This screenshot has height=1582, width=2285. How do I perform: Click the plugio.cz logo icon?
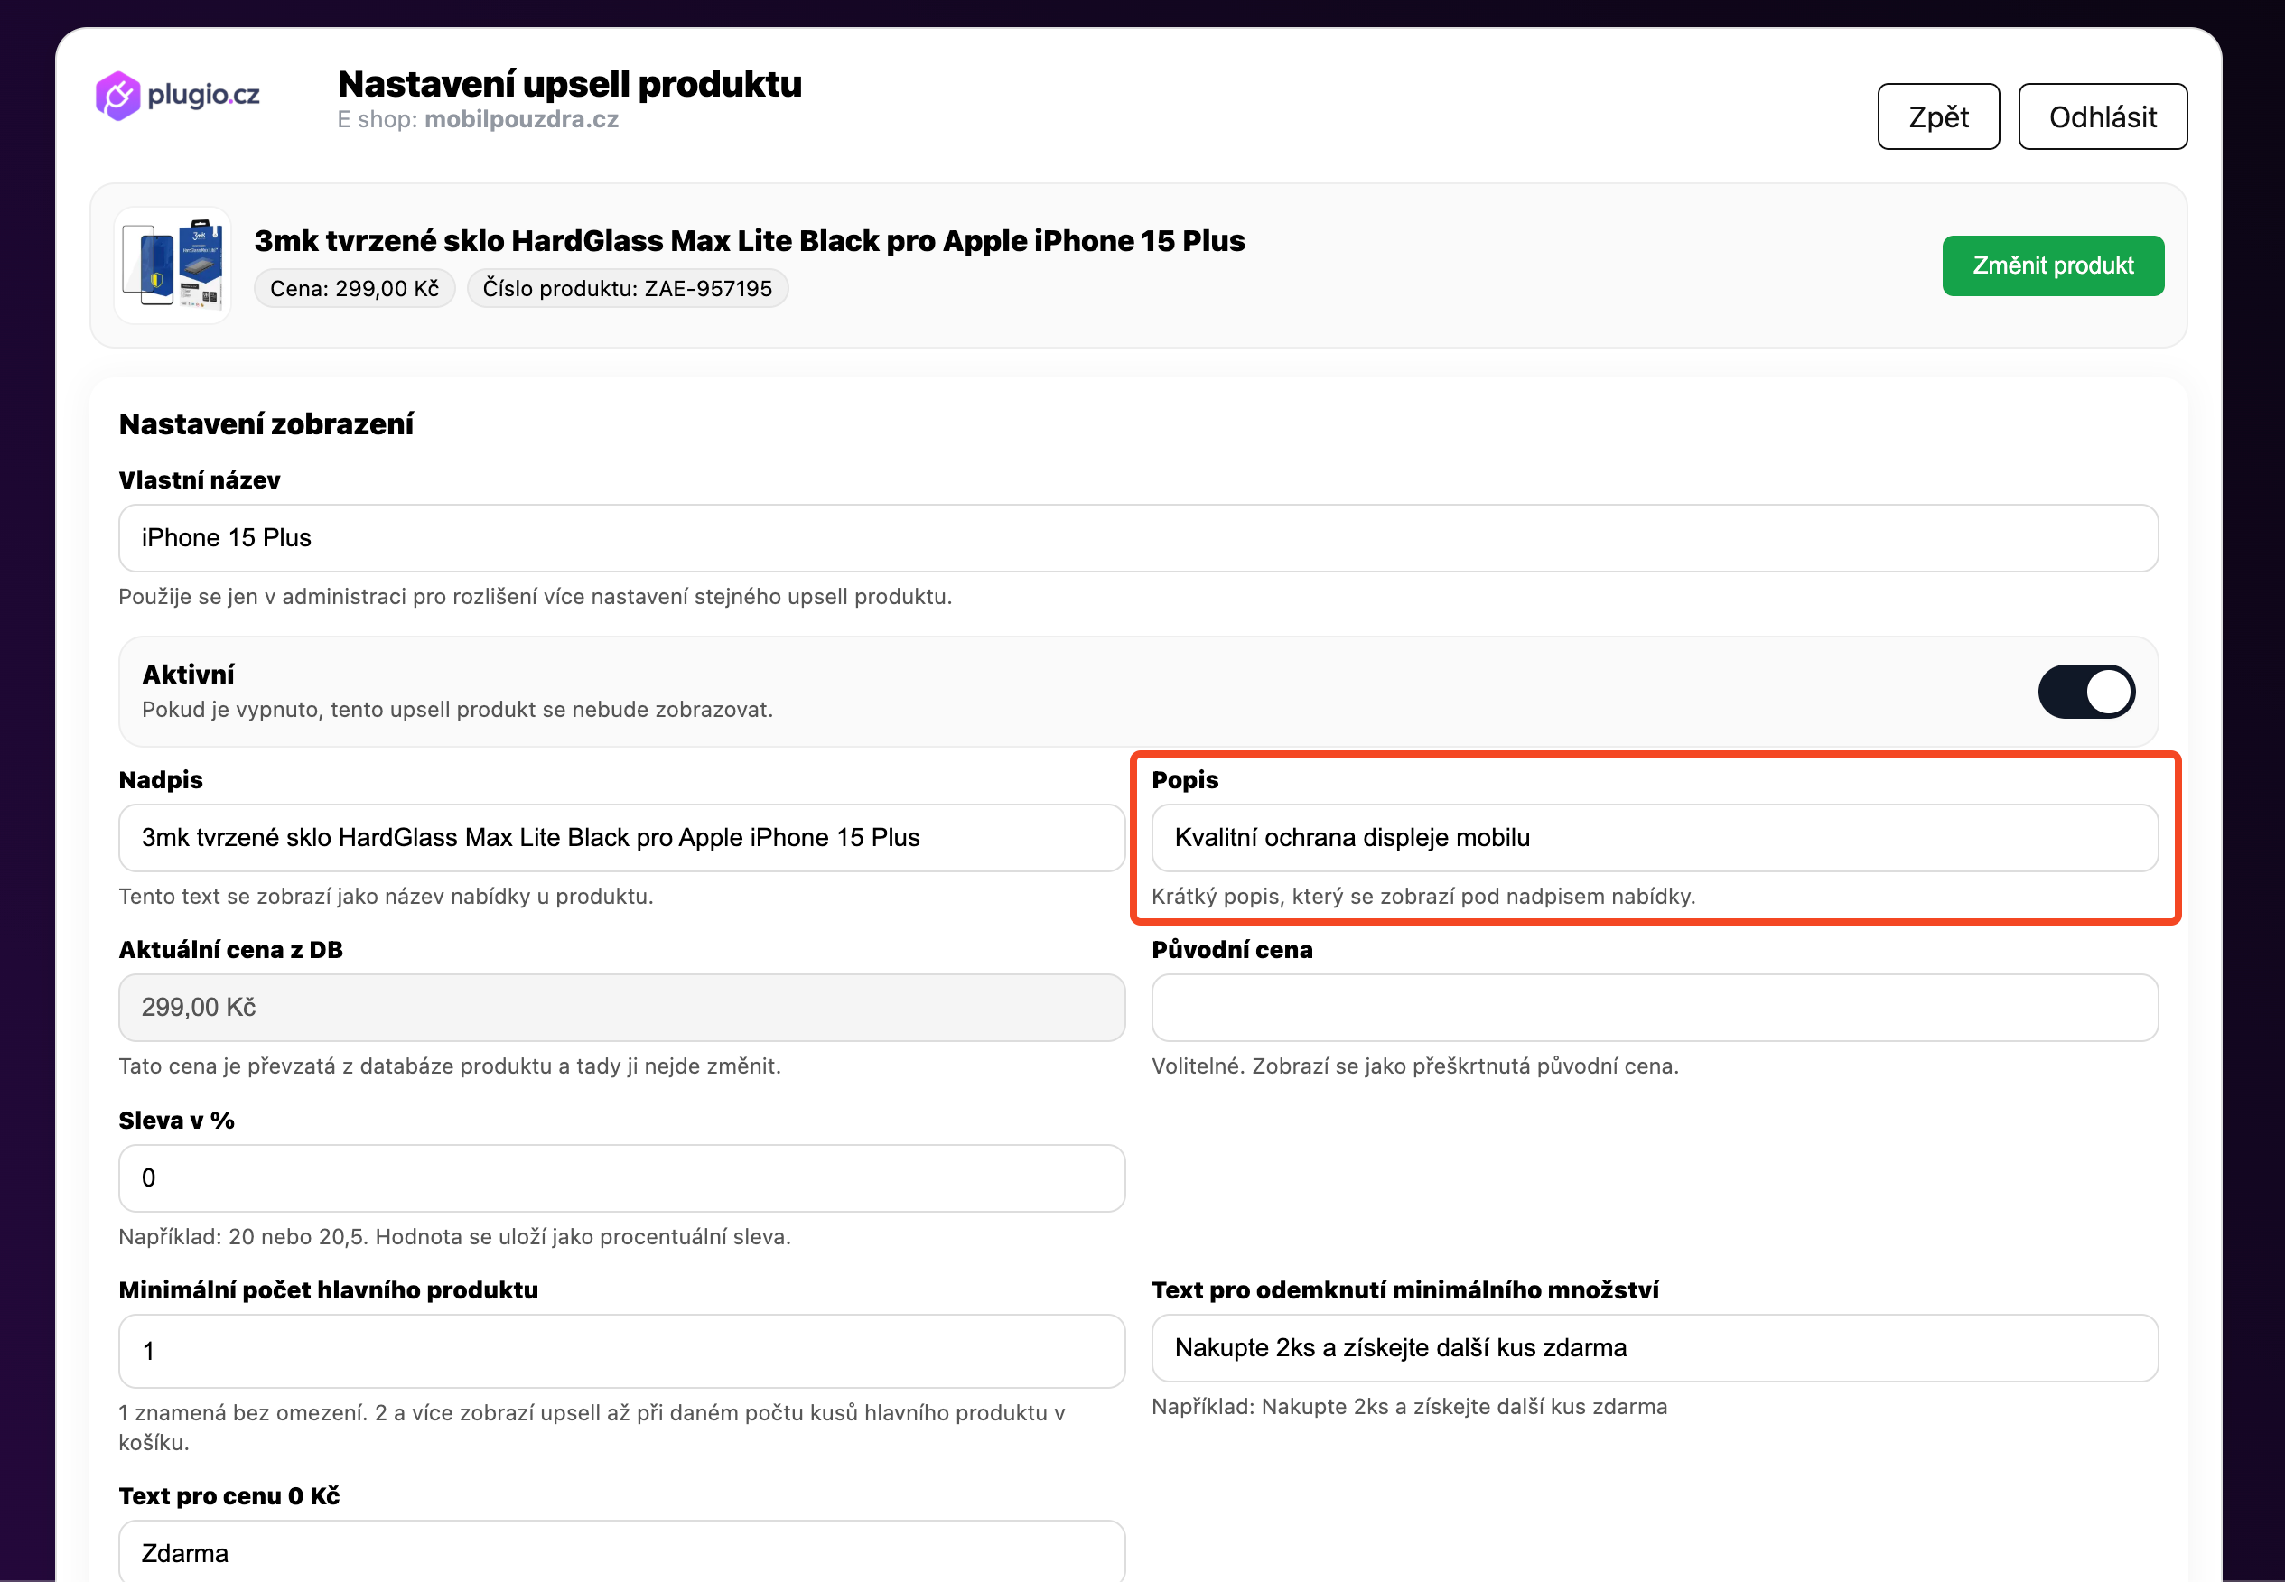117,96
